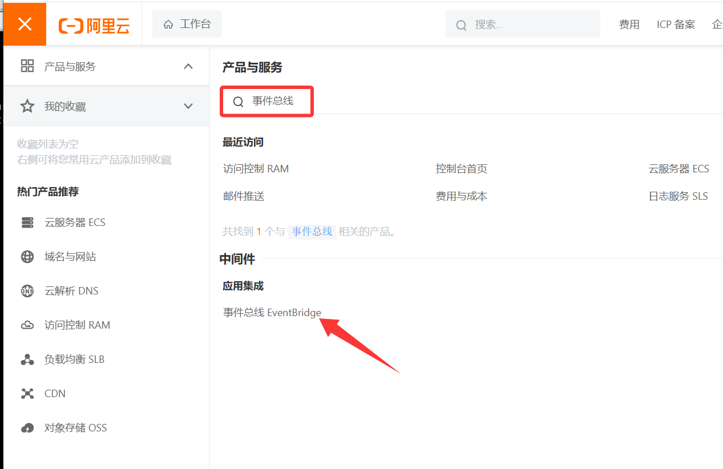The height and width of the screenshot is (469, 723).
Task: Click the 云解析 DNS icon
Action: click(x=27, y=291)
